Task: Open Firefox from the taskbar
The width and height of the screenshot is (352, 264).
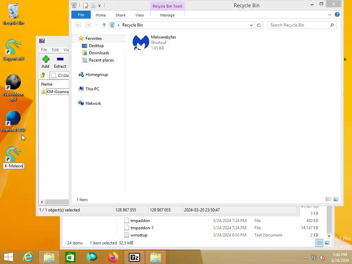Action: click(x=113, y=257)
